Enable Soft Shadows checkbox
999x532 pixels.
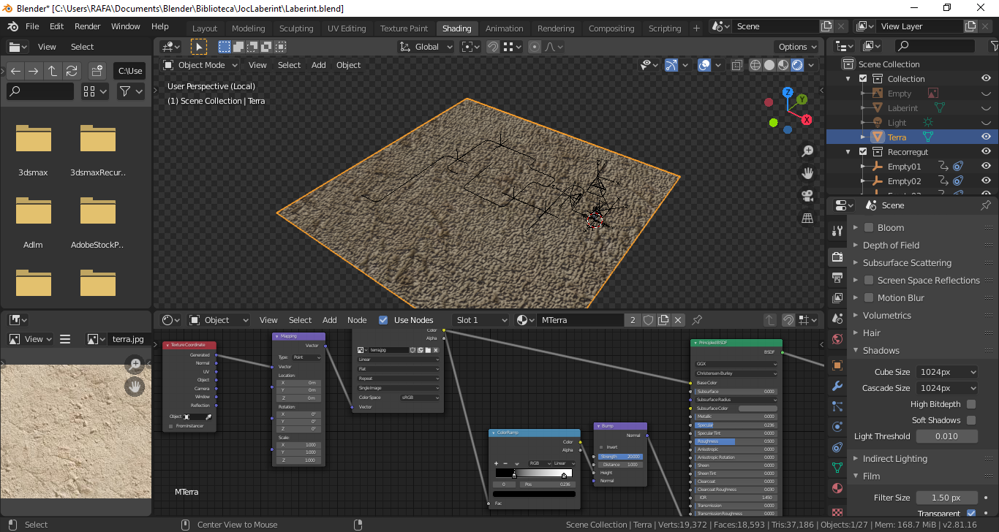tap(971, 420)
